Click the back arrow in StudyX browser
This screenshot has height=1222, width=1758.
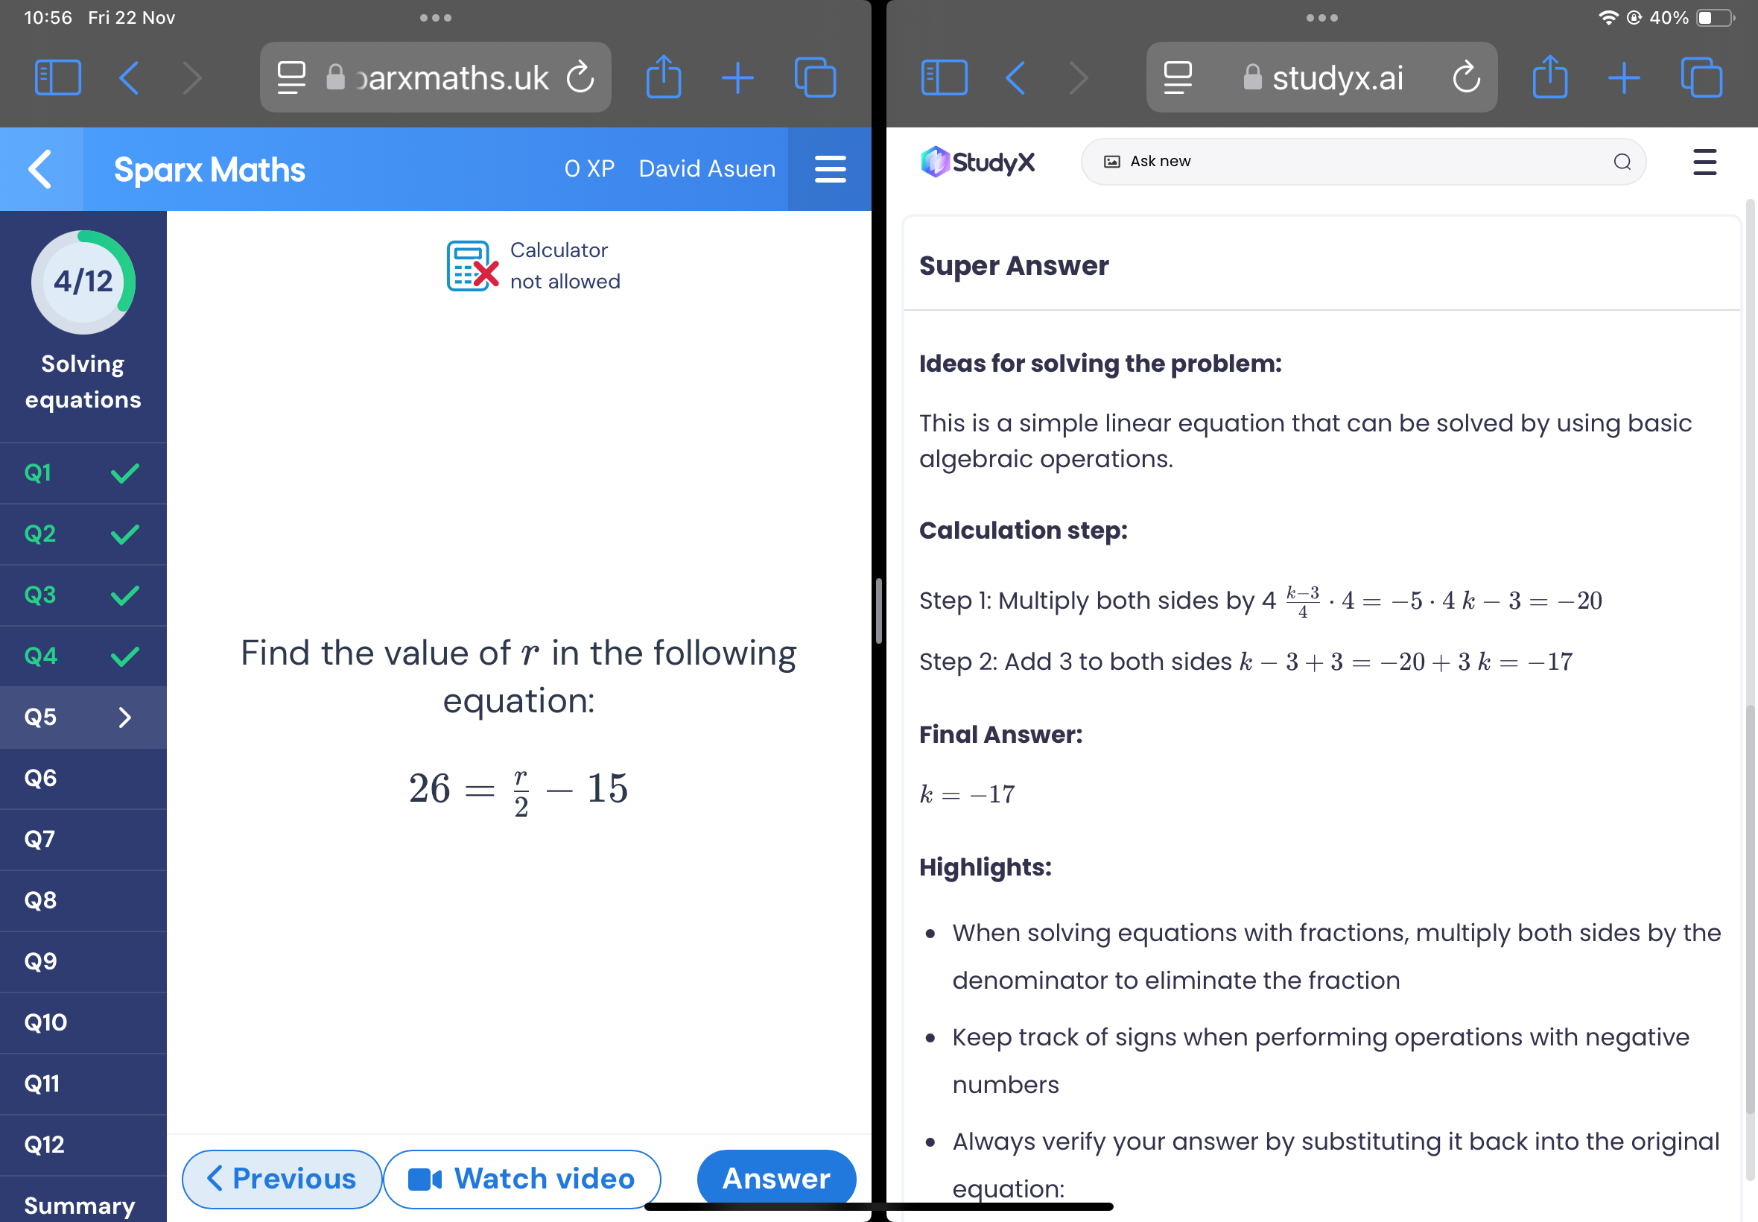tap(1017, 75)
